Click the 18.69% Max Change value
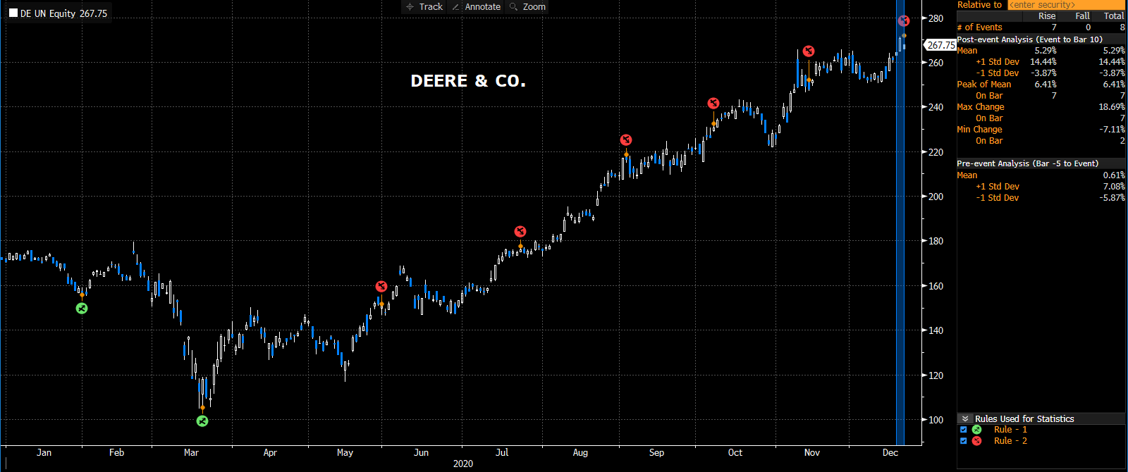 (1111, 107)
